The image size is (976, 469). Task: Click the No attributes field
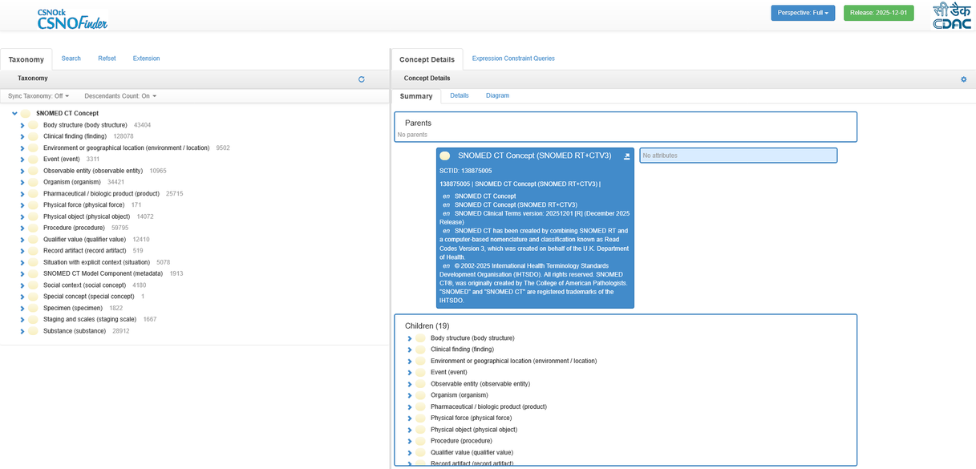pos(738,156)
